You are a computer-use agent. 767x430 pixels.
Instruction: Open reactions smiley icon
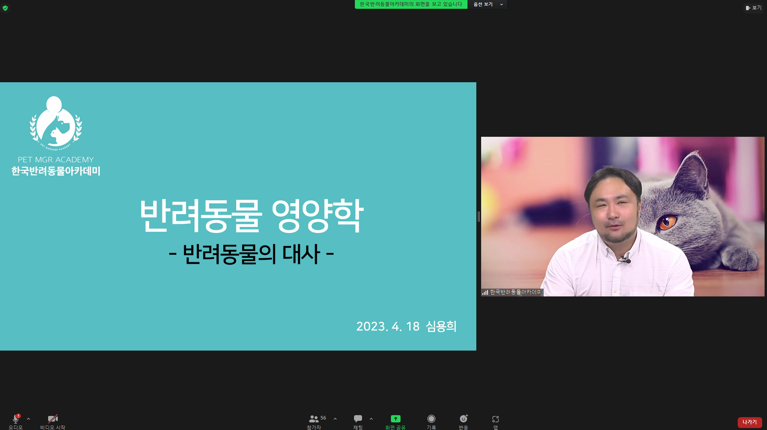(x=463, y=419)
